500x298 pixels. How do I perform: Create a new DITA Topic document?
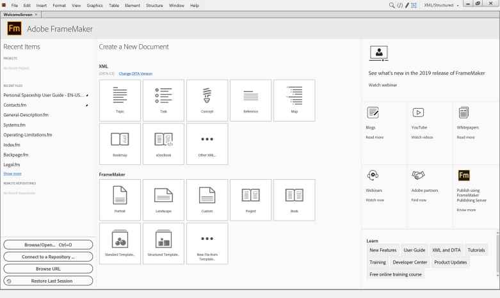120,100
